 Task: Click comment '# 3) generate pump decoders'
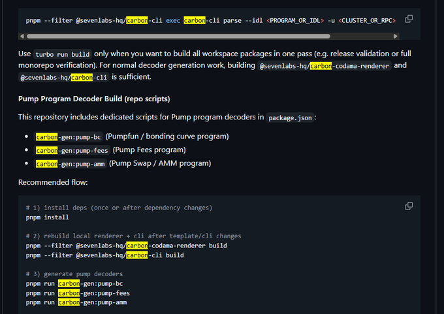[x=74, y=274]
